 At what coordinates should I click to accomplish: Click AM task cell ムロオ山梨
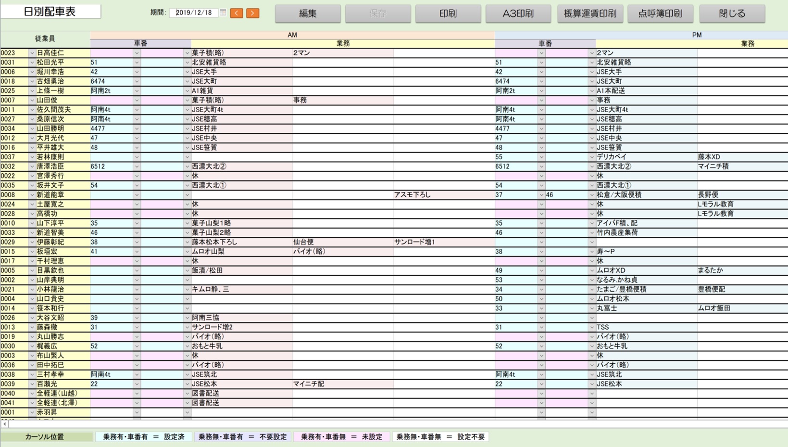click(x=242, y=252)
